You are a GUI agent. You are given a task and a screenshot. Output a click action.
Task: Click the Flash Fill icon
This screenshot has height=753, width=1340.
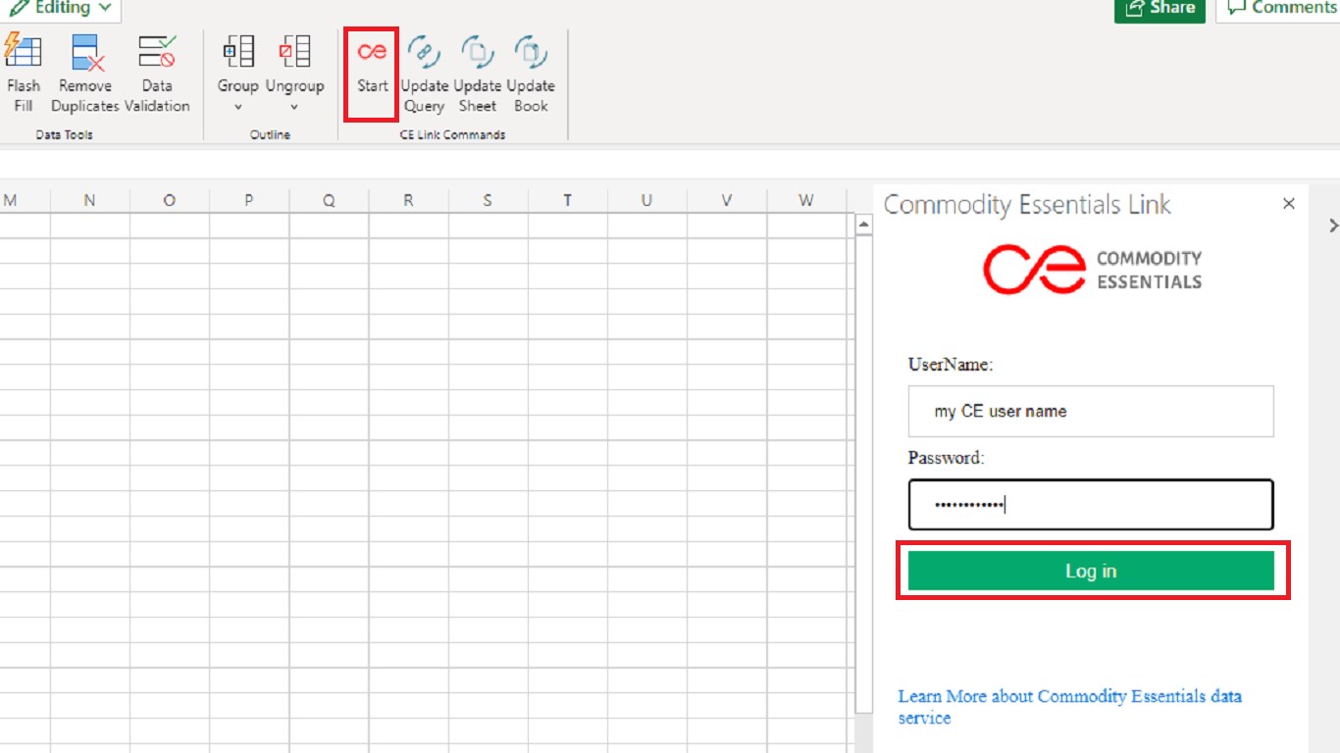click(x=24, y=52)
